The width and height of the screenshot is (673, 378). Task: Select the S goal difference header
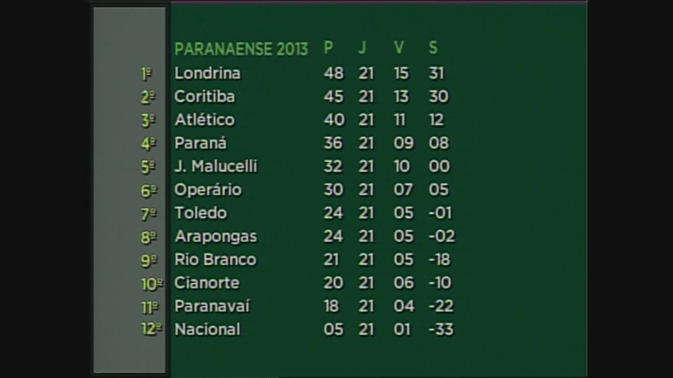coord(433,48)
